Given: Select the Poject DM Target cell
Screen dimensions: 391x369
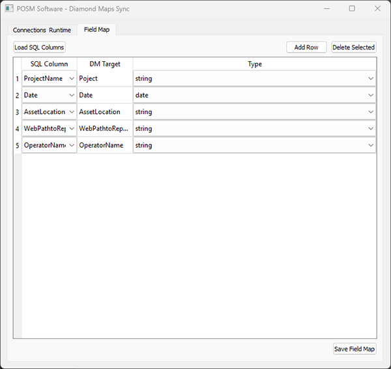Looking at the screenshot, I should [104, 79].
